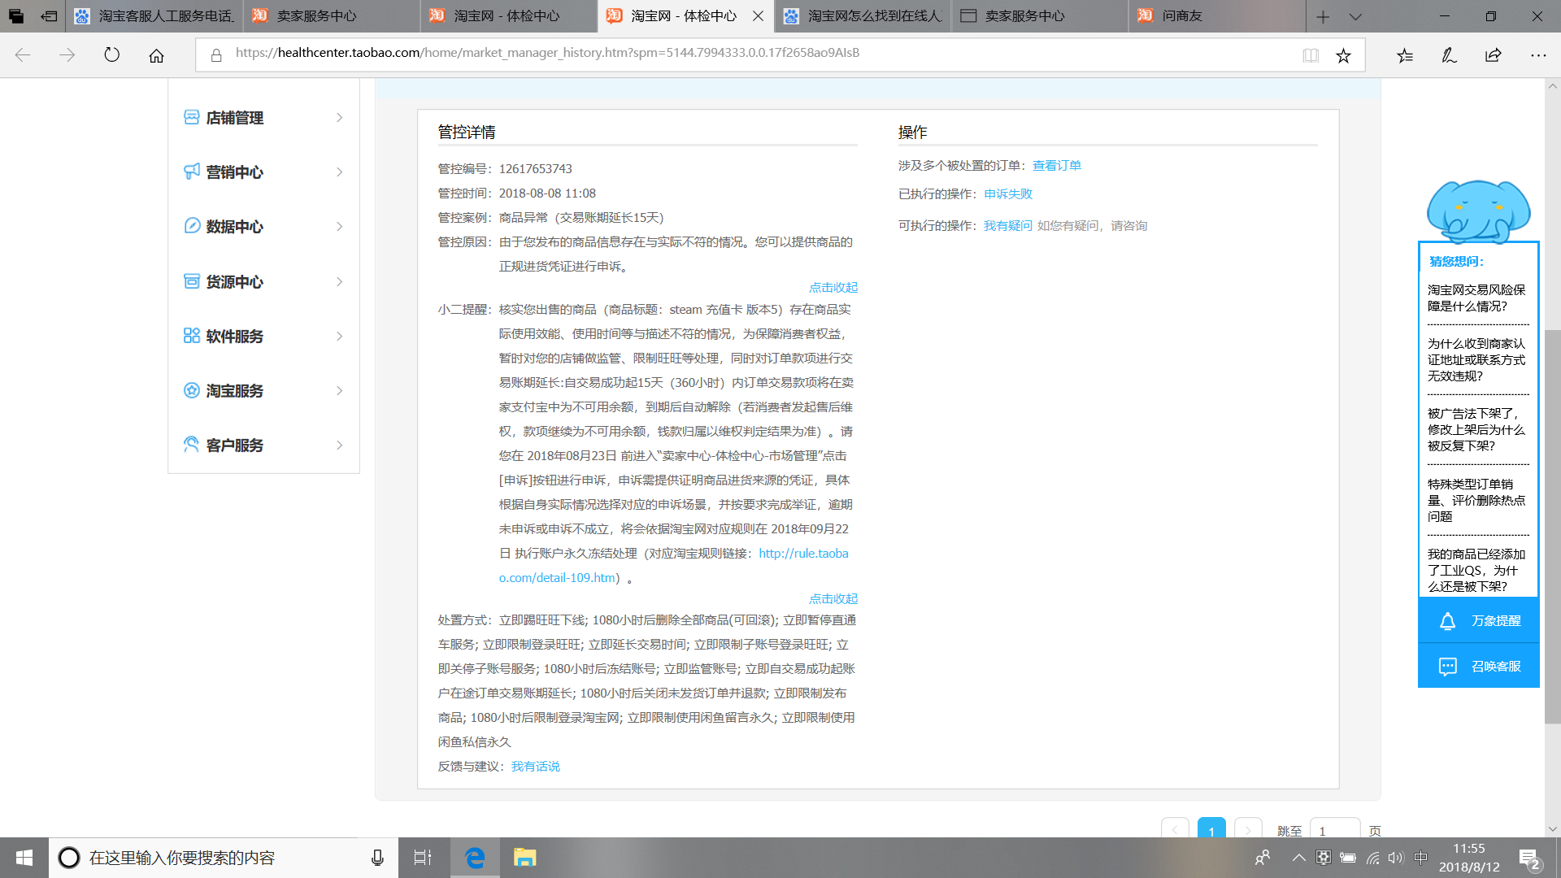Open browser settings and more menu
This screenshot has width=1561, height=878.
tap(1538, 55)
